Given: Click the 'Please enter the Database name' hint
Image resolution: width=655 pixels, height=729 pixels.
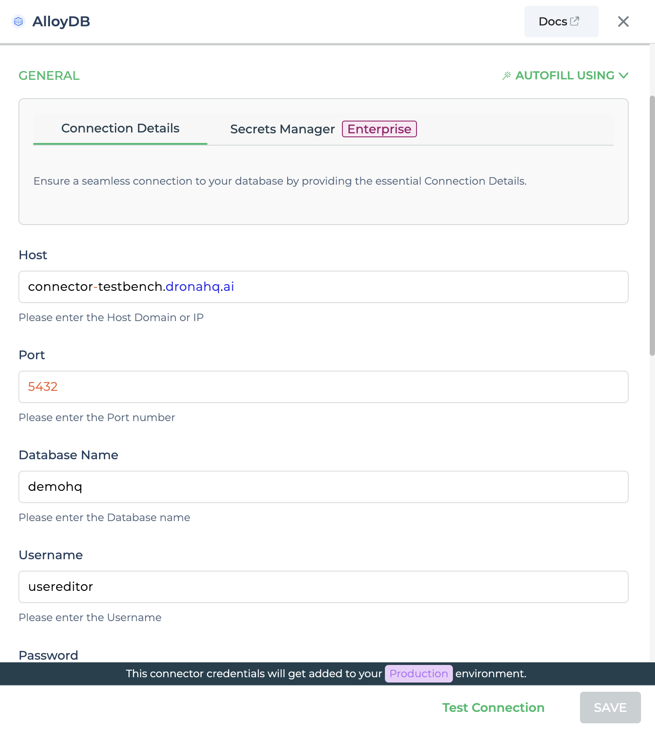Looking at the screenshot, I should 104,517.
